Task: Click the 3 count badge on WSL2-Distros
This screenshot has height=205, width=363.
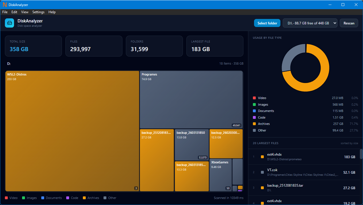Action: click(x=136, y=188)
